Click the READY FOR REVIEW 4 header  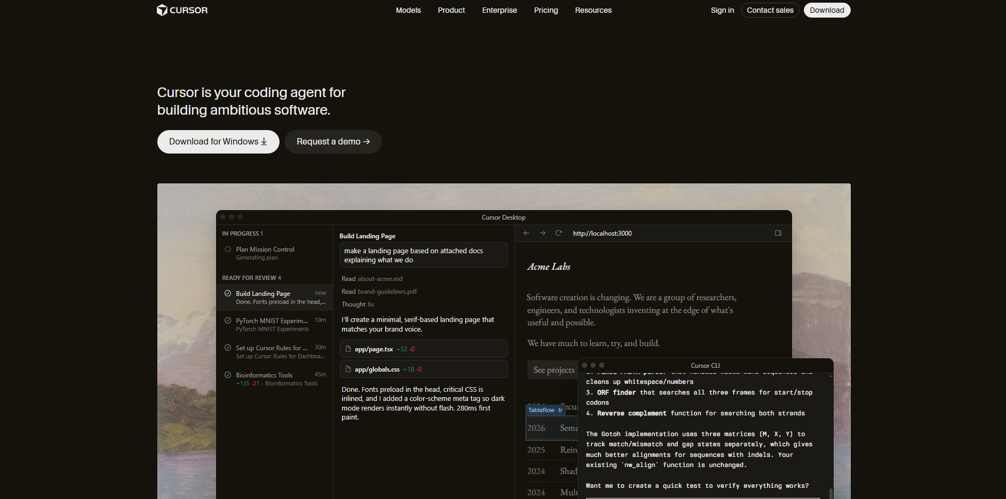(x=252, y=278)
